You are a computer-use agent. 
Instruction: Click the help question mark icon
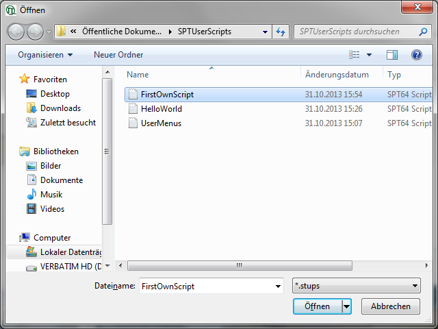[x=416, y=55]
